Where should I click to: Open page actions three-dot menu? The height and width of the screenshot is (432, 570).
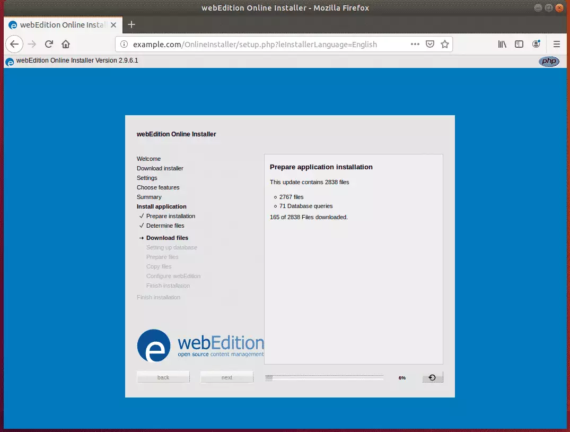pyautogui.click(x=415, y=45)
